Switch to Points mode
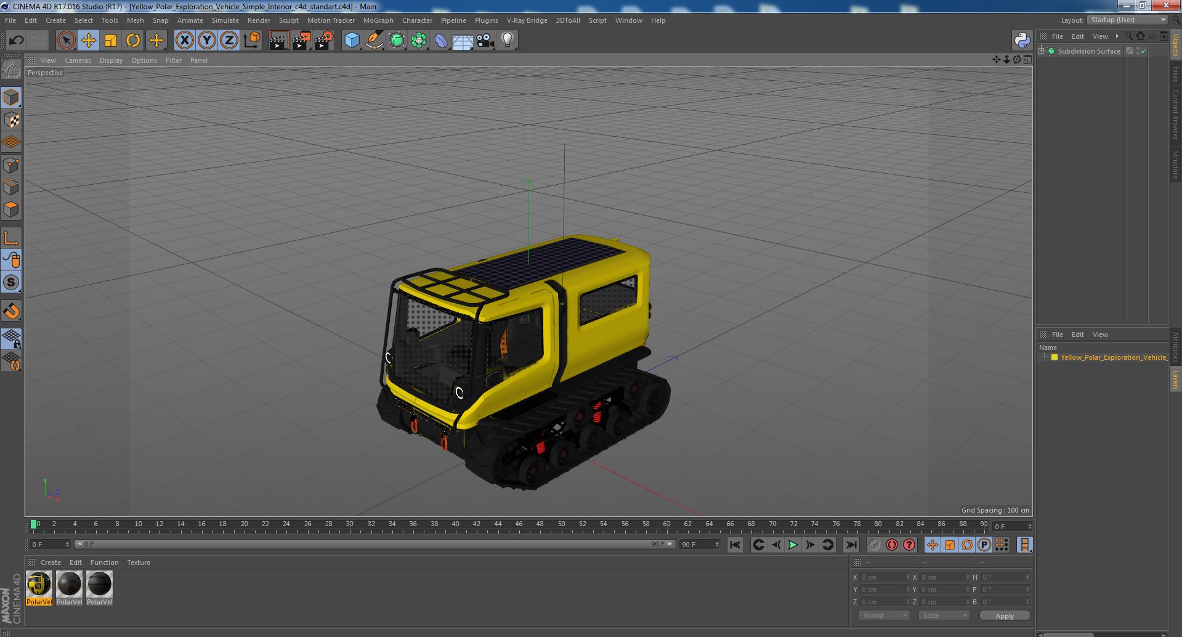 11,165
